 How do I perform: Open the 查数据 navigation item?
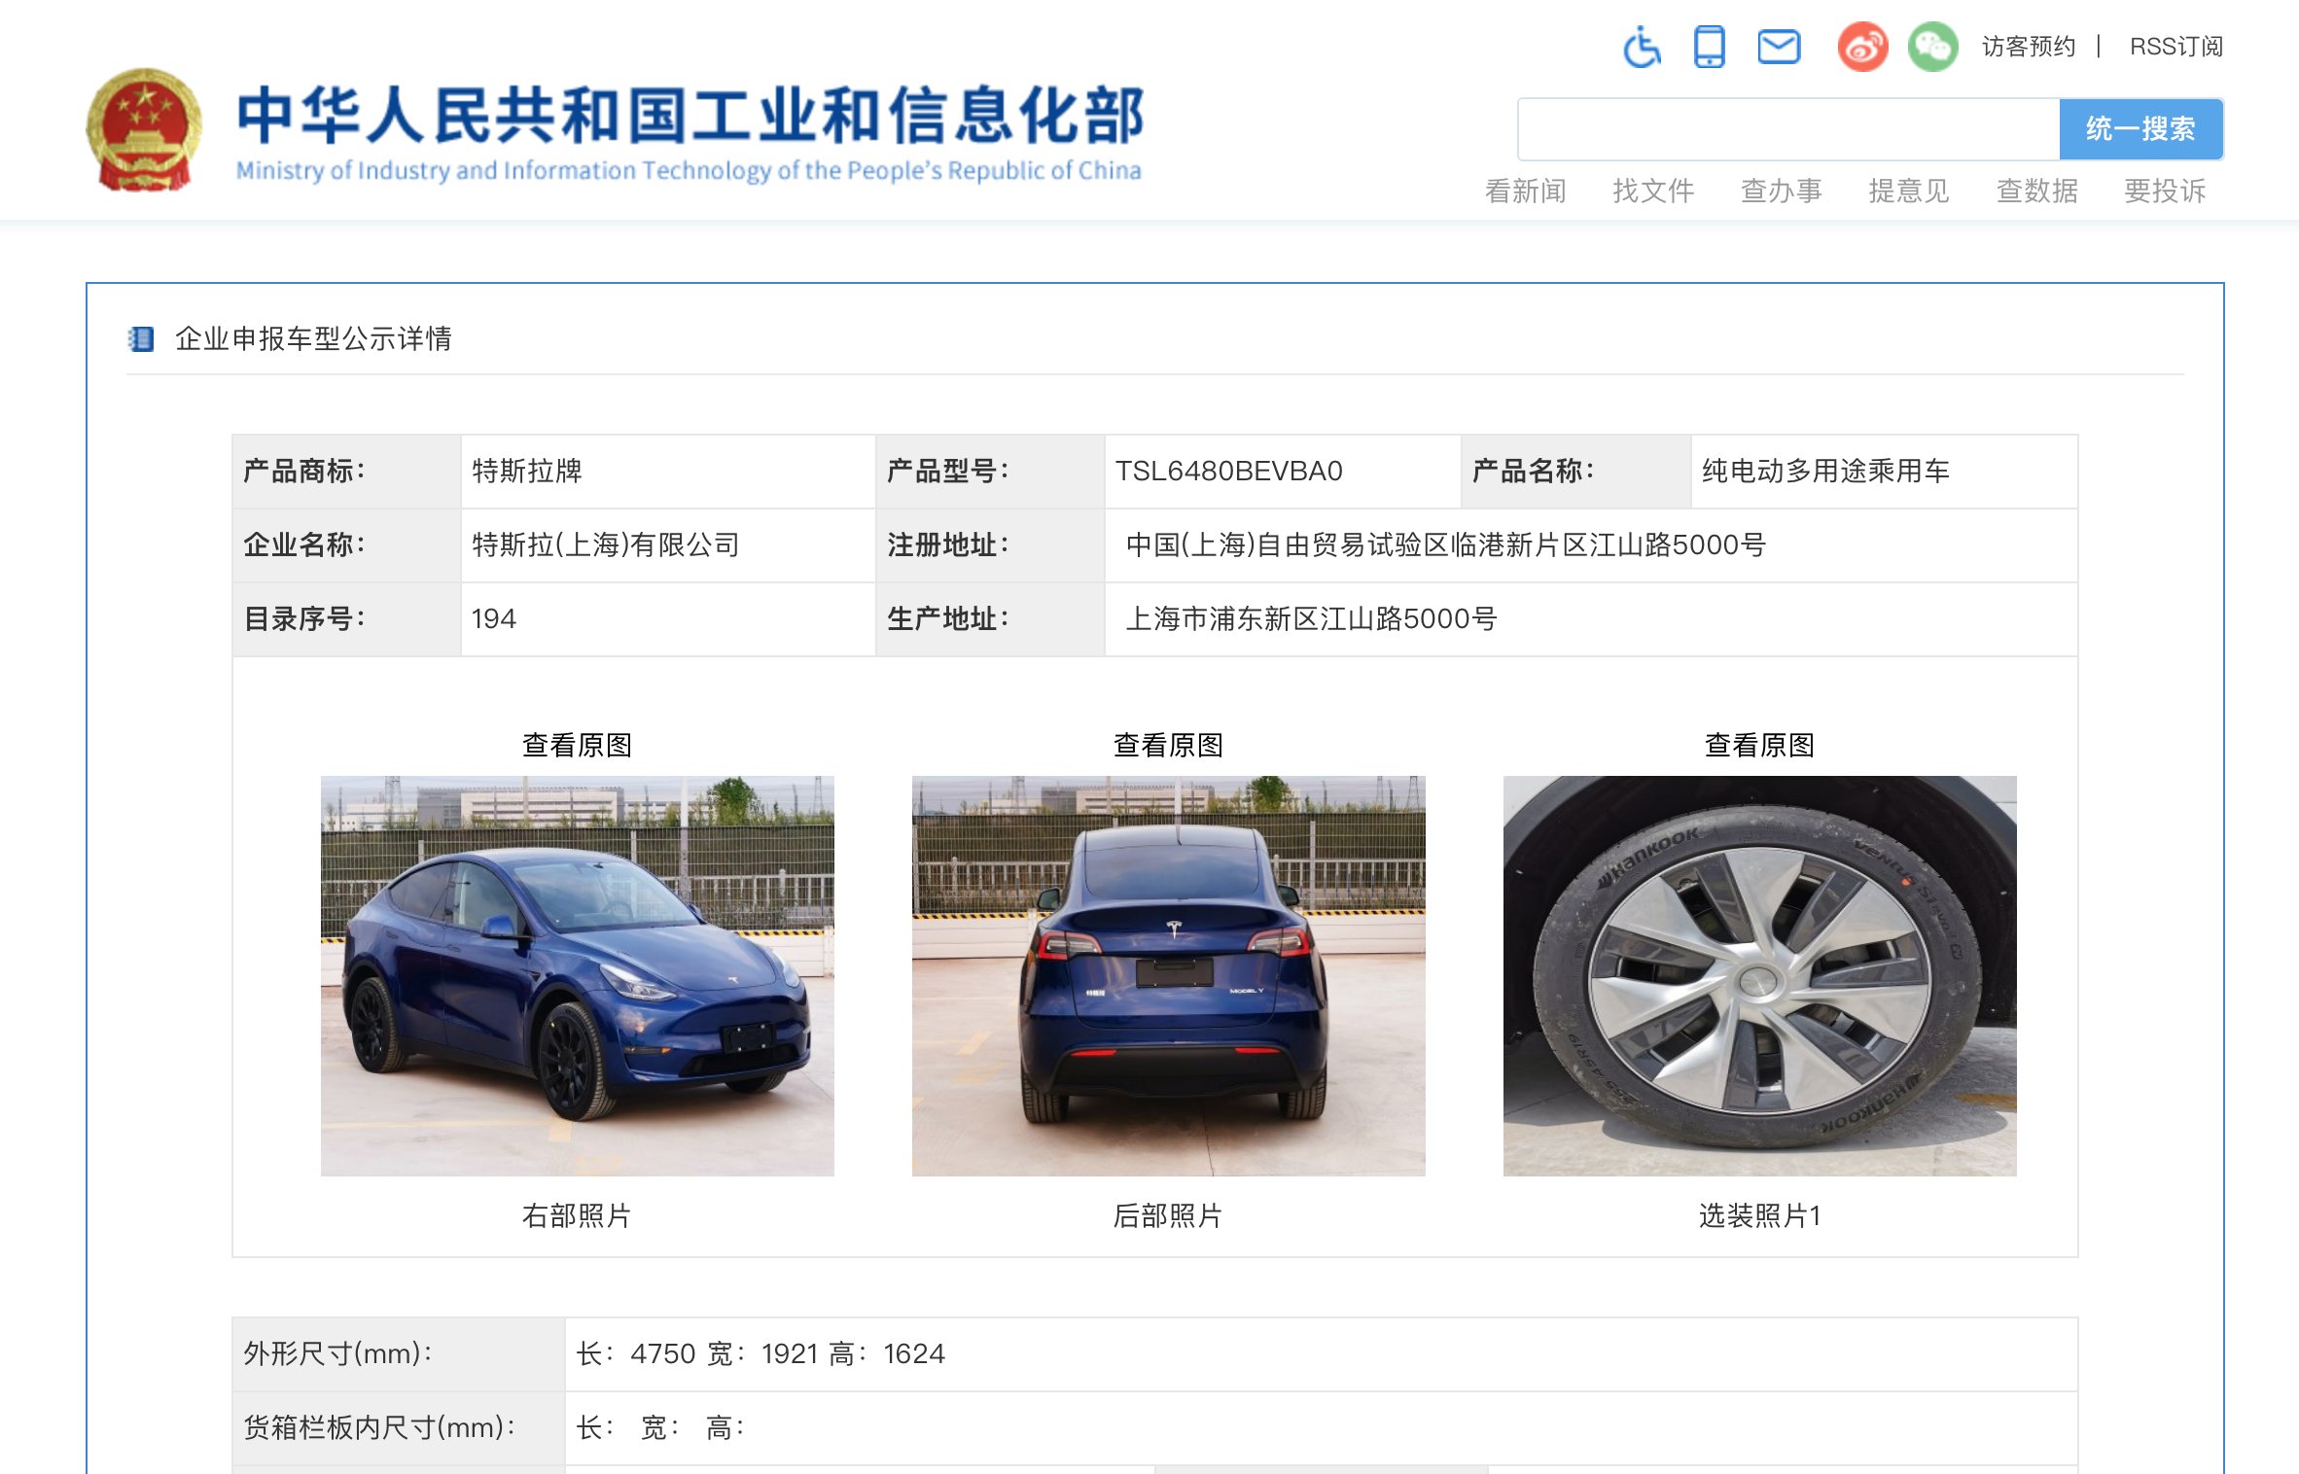click(2036, 191)
